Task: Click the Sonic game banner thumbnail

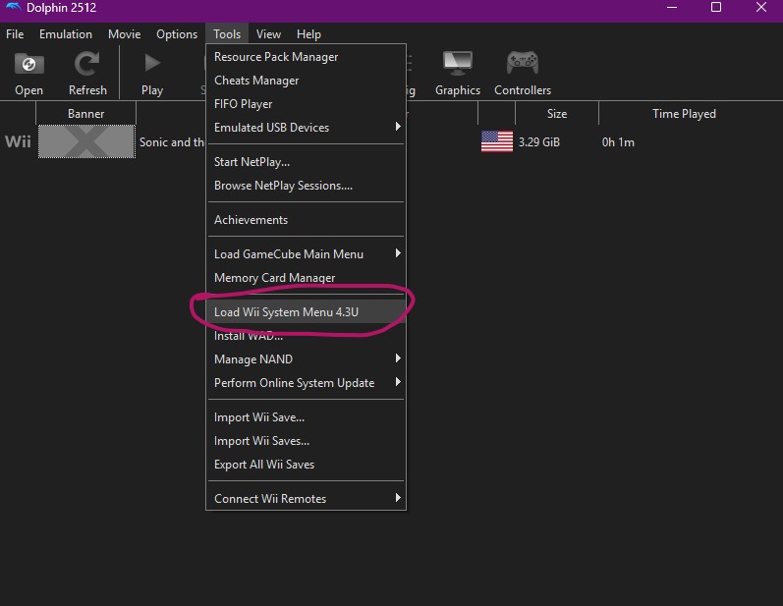Action: click(86, 142)
